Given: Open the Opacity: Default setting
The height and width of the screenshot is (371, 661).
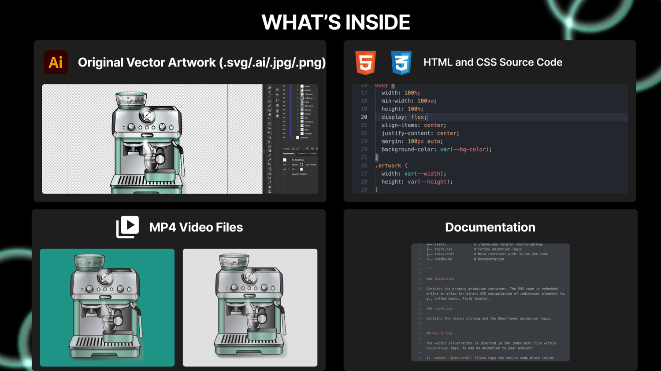Looking at the screenshot, I should click(x=299, y=174).
